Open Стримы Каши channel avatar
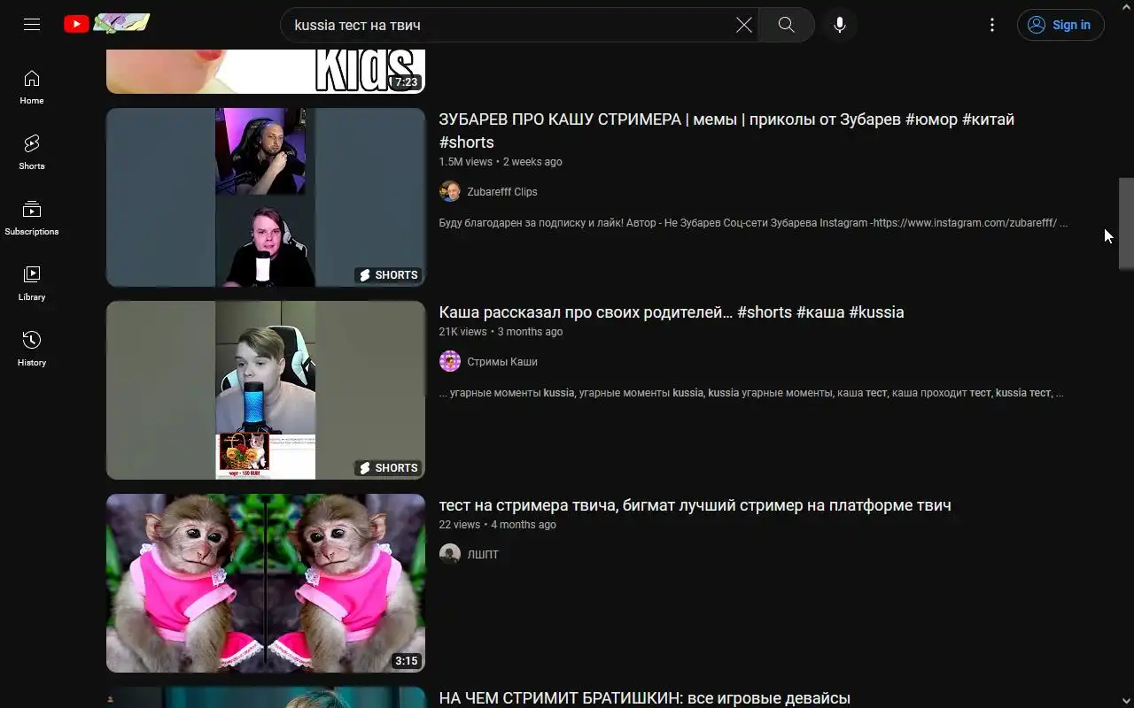The image size is (1134, 708). (450, 361)
